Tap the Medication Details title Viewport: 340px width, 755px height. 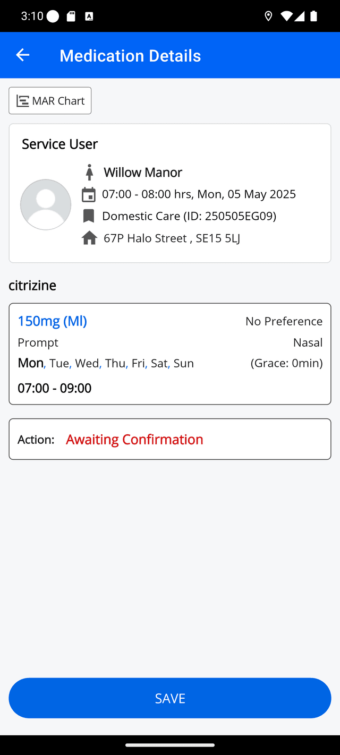click(130, 55)
